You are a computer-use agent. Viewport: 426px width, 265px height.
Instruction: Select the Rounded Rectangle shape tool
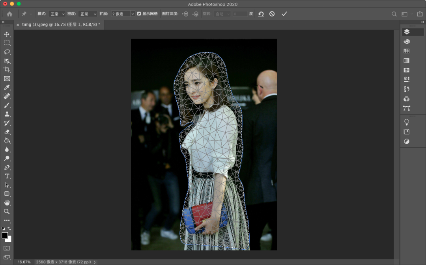[7, 194]
